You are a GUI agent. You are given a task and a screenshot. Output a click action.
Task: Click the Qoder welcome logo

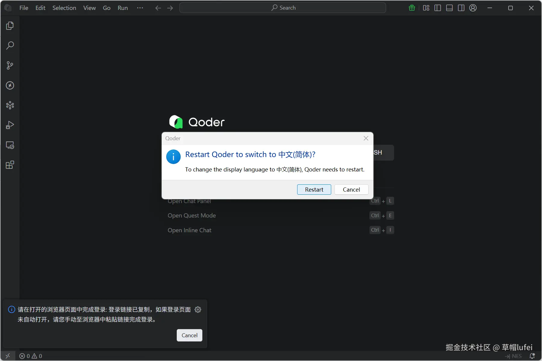click(197, 122)
